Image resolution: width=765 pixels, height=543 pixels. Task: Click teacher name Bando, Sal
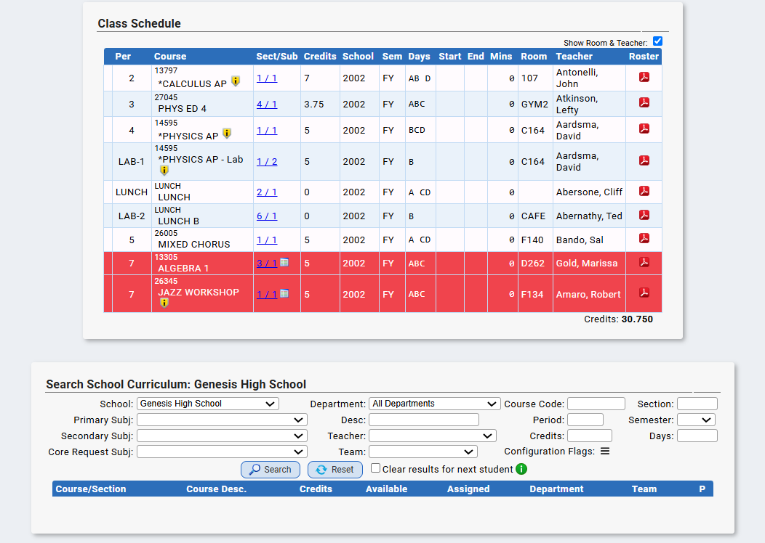click(580, 240)
